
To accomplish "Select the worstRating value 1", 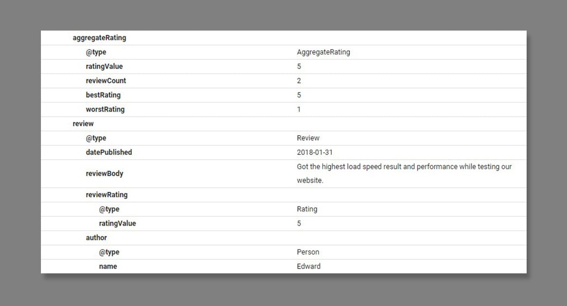I will tap(299, 109).
